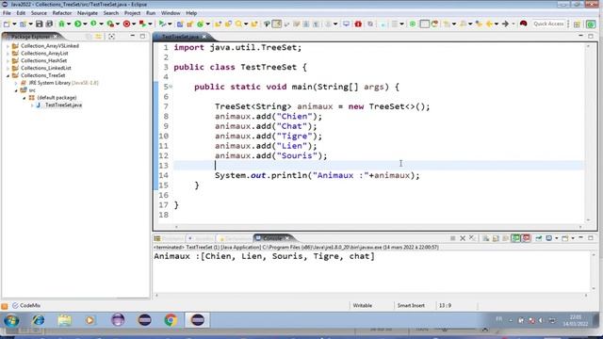This screenshot has width=603, height=339.
Task: Click line 14 System.out.println code
Action: click(318, 176)
